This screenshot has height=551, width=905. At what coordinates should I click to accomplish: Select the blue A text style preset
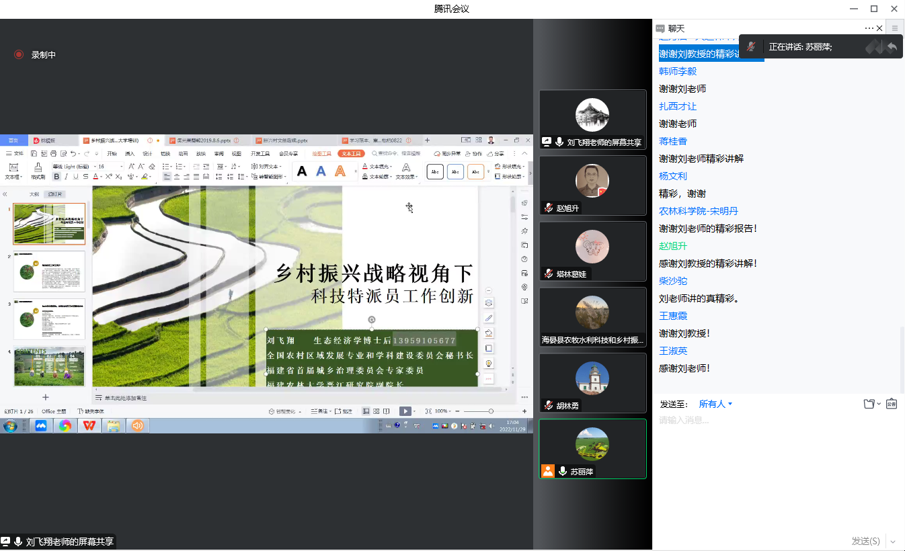[321, 171]
